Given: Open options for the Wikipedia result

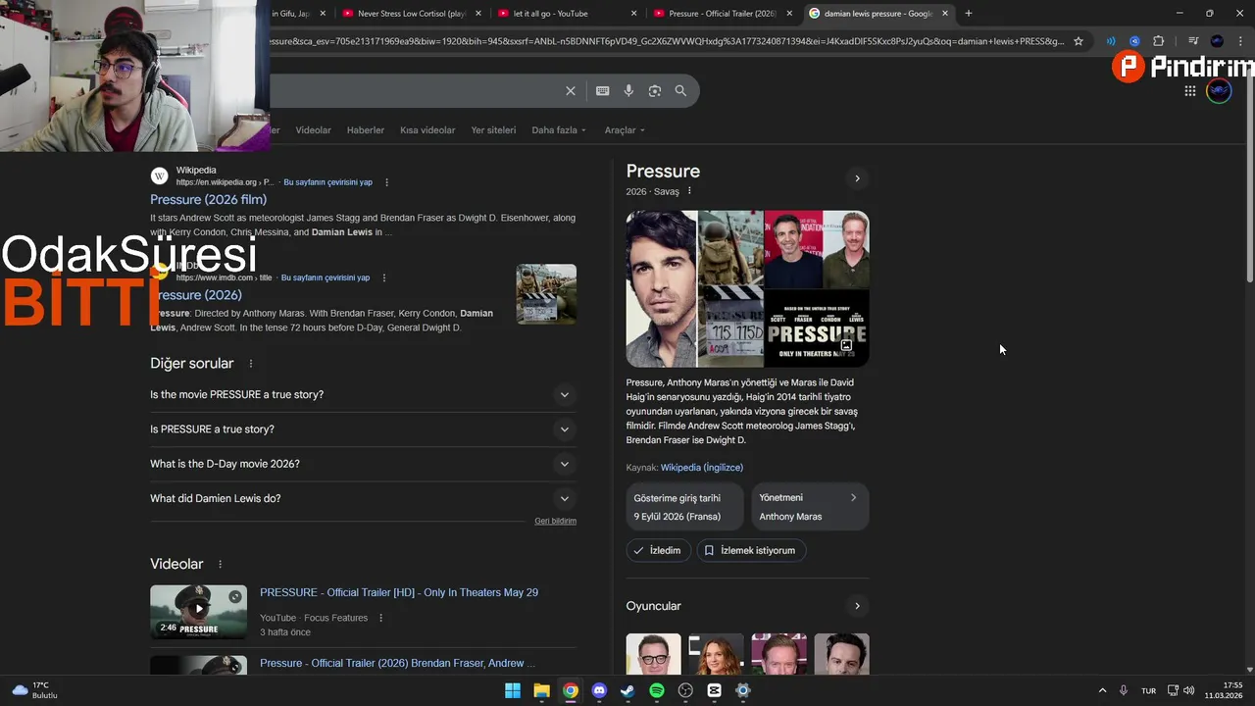Looking at the screenshot, I should coord(386,182).
